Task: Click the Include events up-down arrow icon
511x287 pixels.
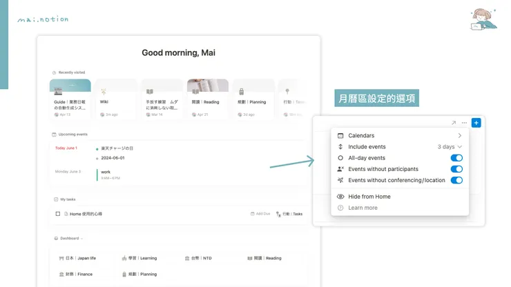Action: pyautogui.click(x=340, y=147)
